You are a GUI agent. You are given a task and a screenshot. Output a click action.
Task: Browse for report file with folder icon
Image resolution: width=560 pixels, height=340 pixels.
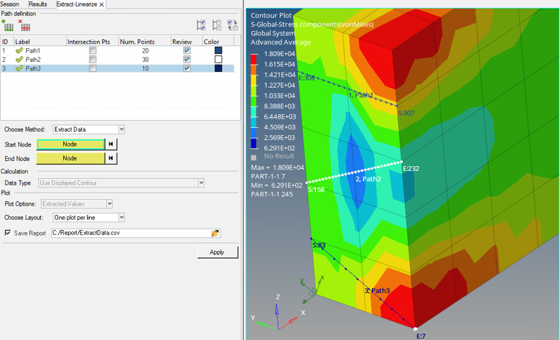click(215, 234)
